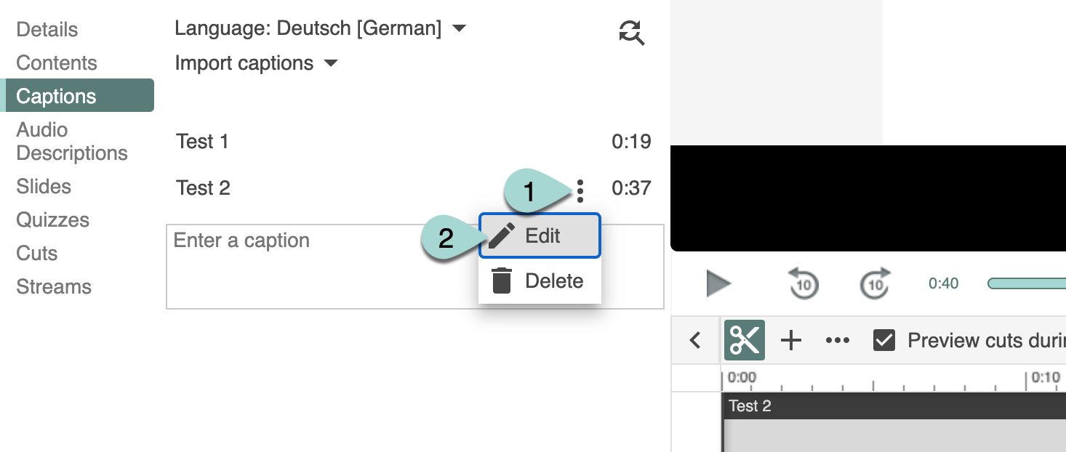The width and height of the screenshot is (1066, 452).
Task: Select the Test 1 caption
Action: (x=203, y=142)
